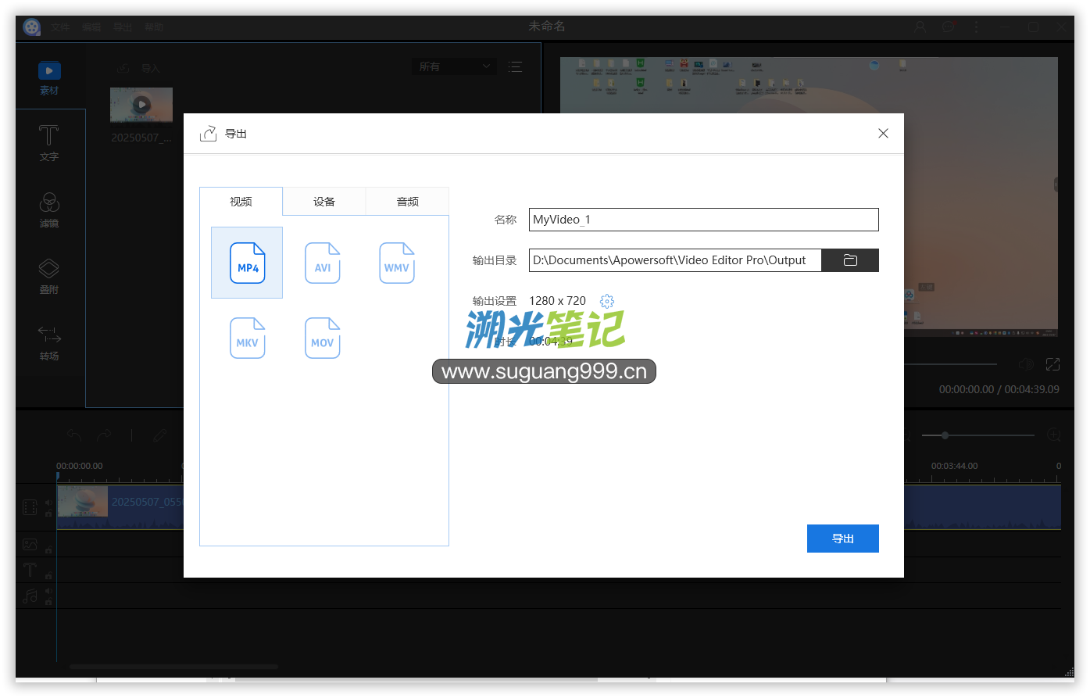Click the video track filmstrip icon

pyautogui.click(x=30, y=508)
